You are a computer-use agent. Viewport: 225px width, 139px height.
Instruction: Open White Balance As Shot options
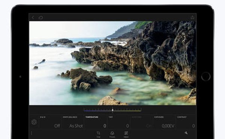pos(73,122)
